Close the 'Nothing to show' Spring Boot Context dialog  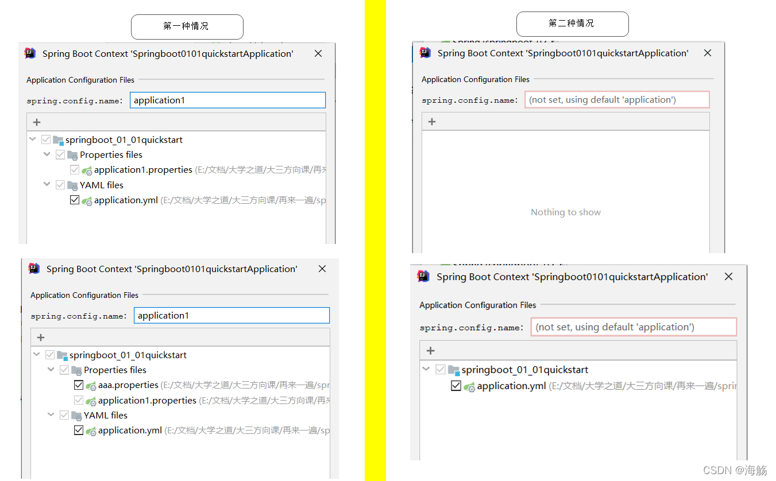[x=708, y=53]
